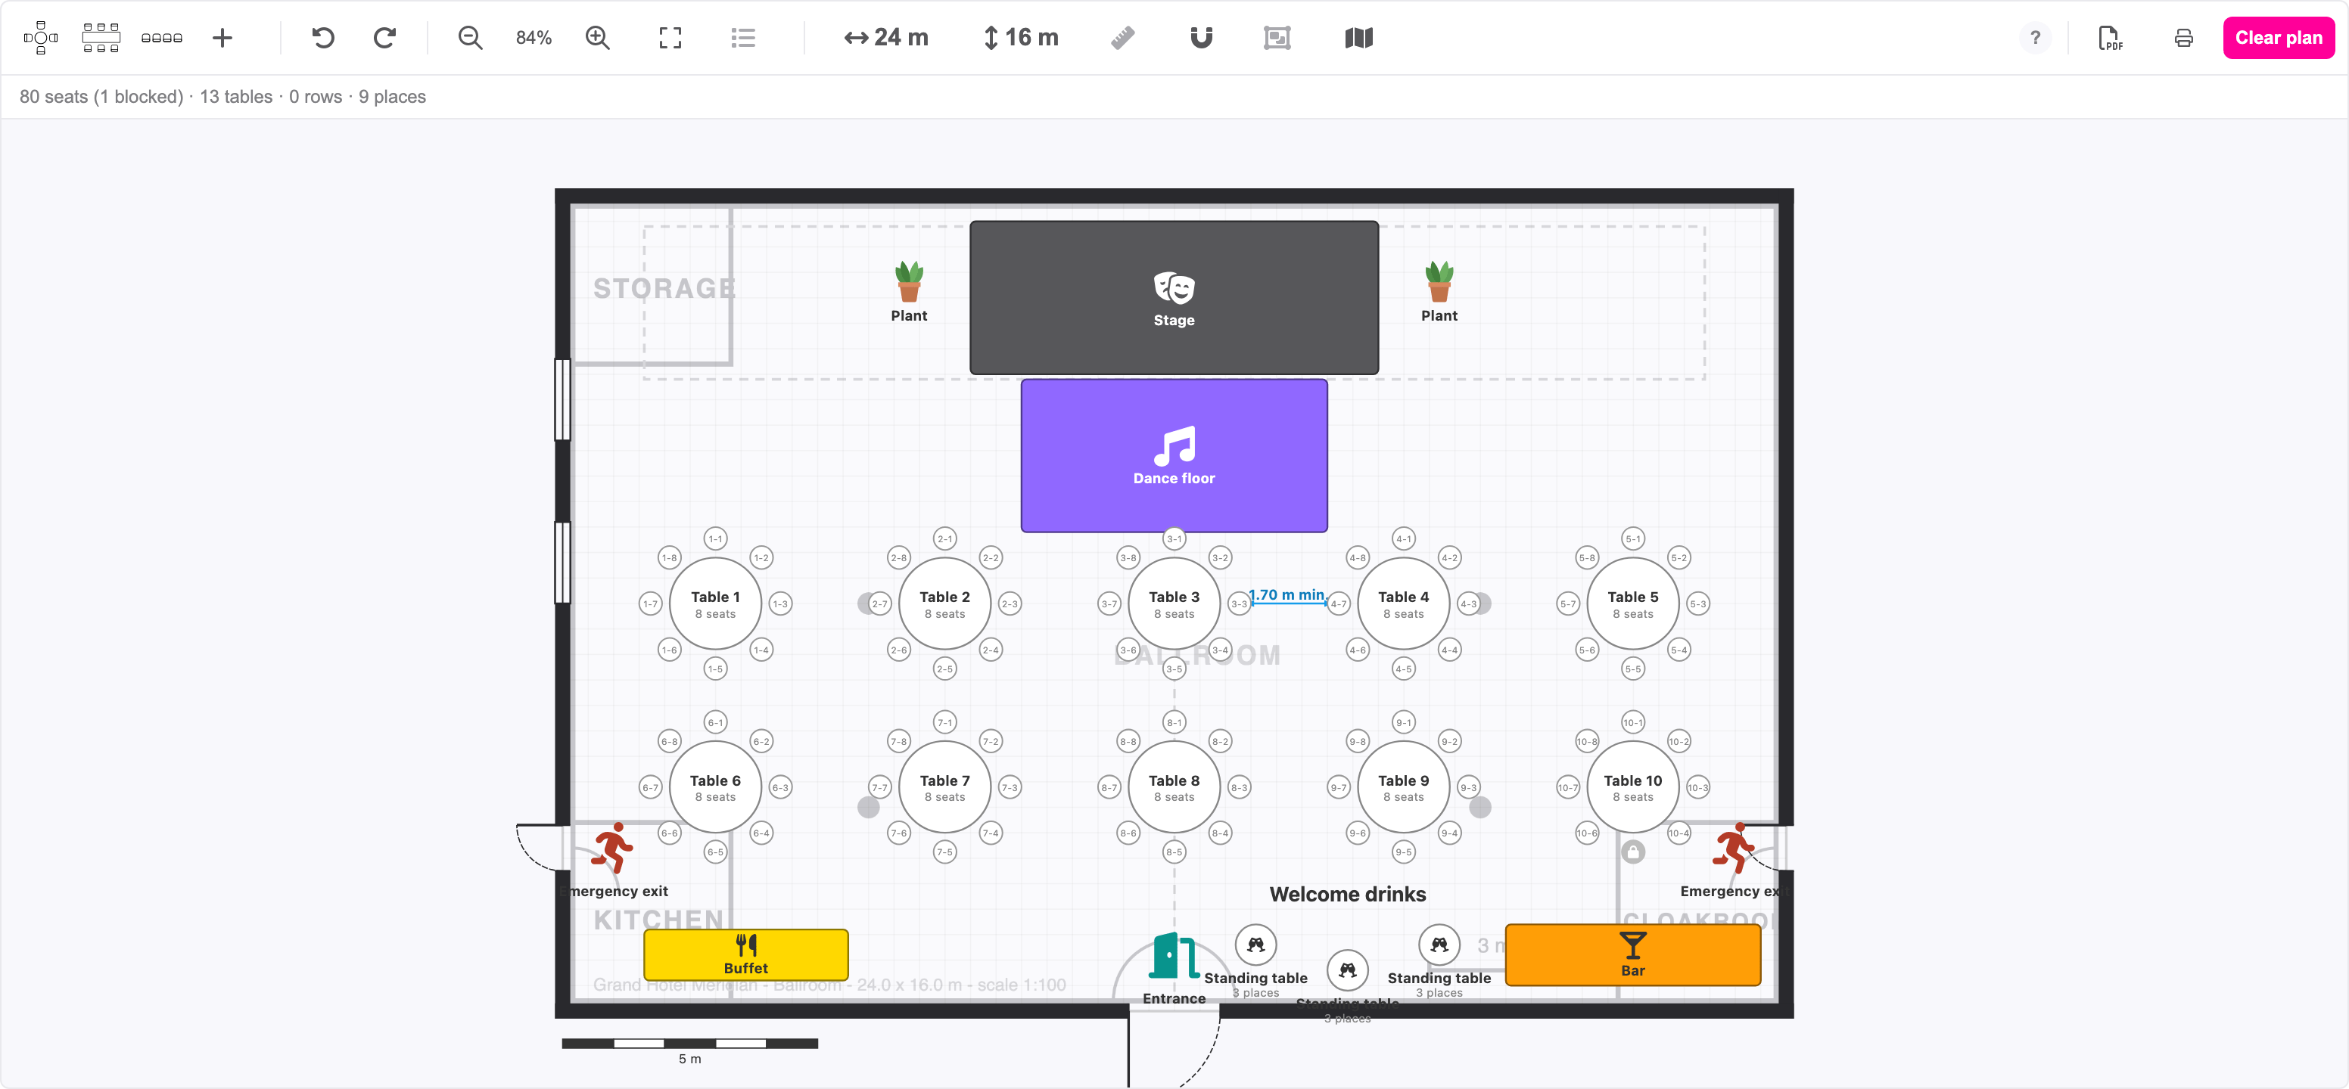Zoom out of the floor plan
Image resolution: width=2349 pixels, height=1089 pixels.
click(471, 37)
